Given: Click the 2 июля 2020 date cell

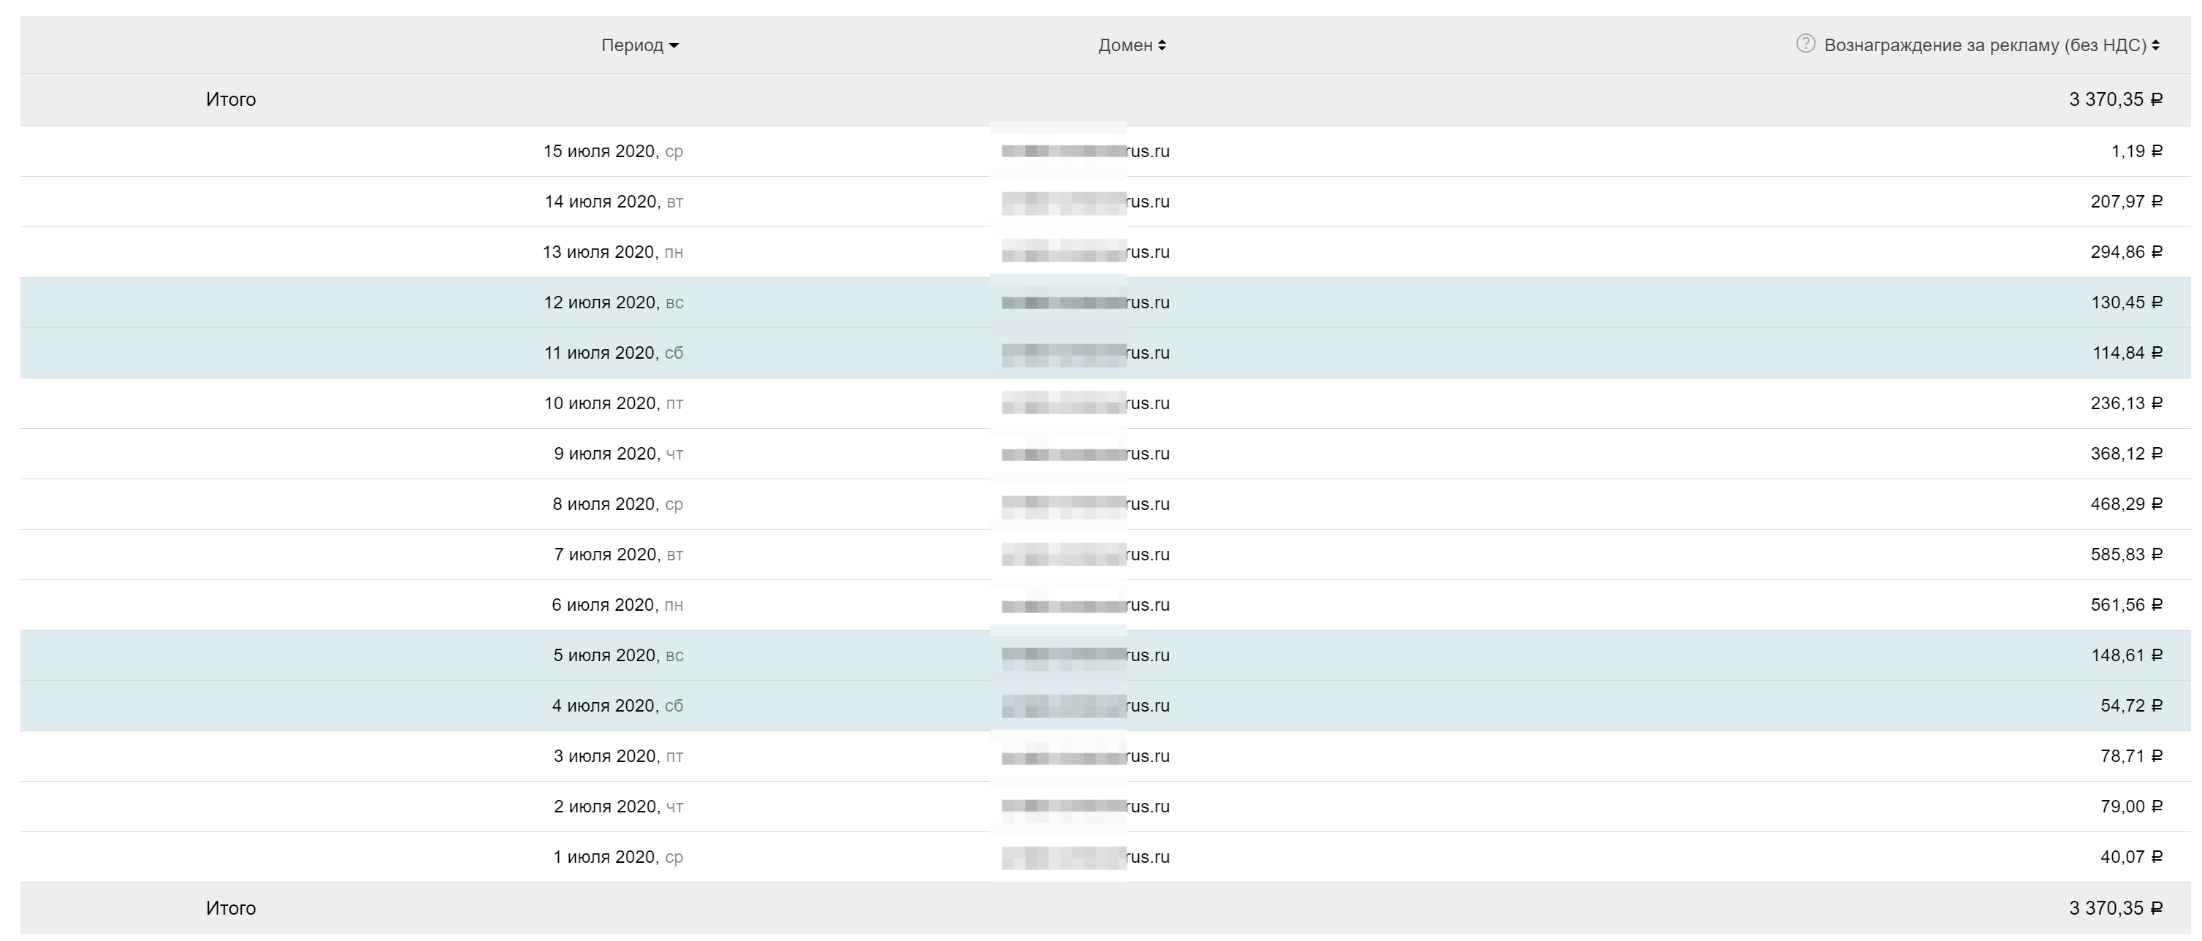Looking at the screenshot, I should pyautogui.click(x=617, y=807).
